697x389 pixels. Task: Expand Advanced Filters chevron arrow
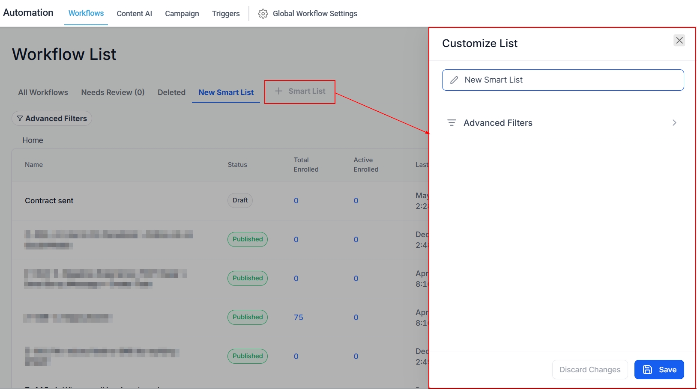674,123
